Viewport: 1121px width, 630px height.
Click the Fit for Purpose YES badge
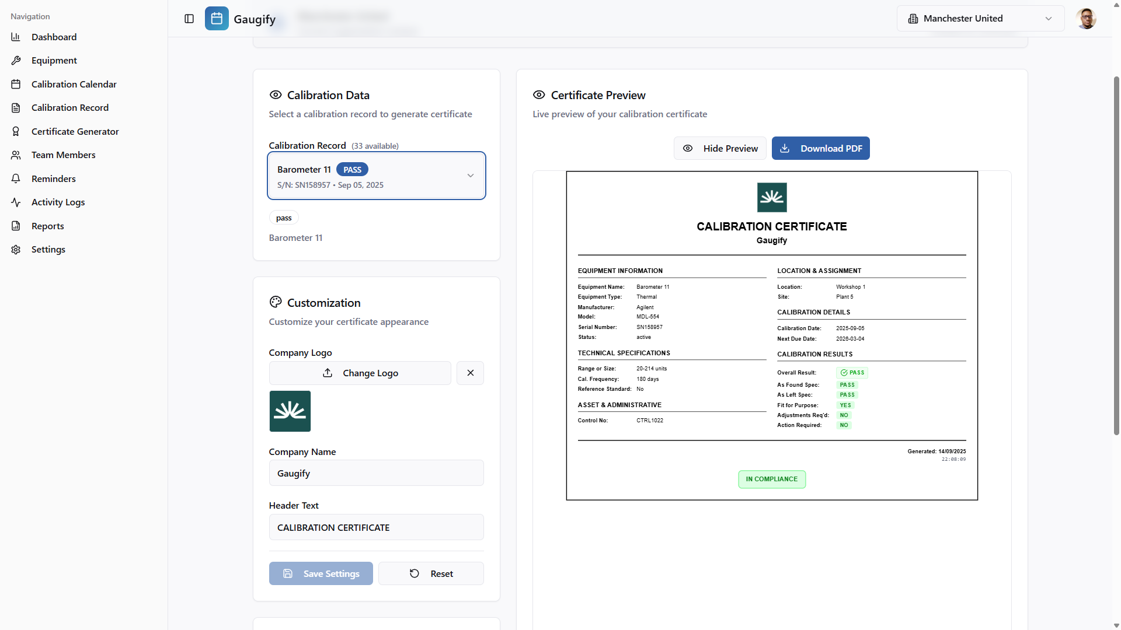pos(845,405)
